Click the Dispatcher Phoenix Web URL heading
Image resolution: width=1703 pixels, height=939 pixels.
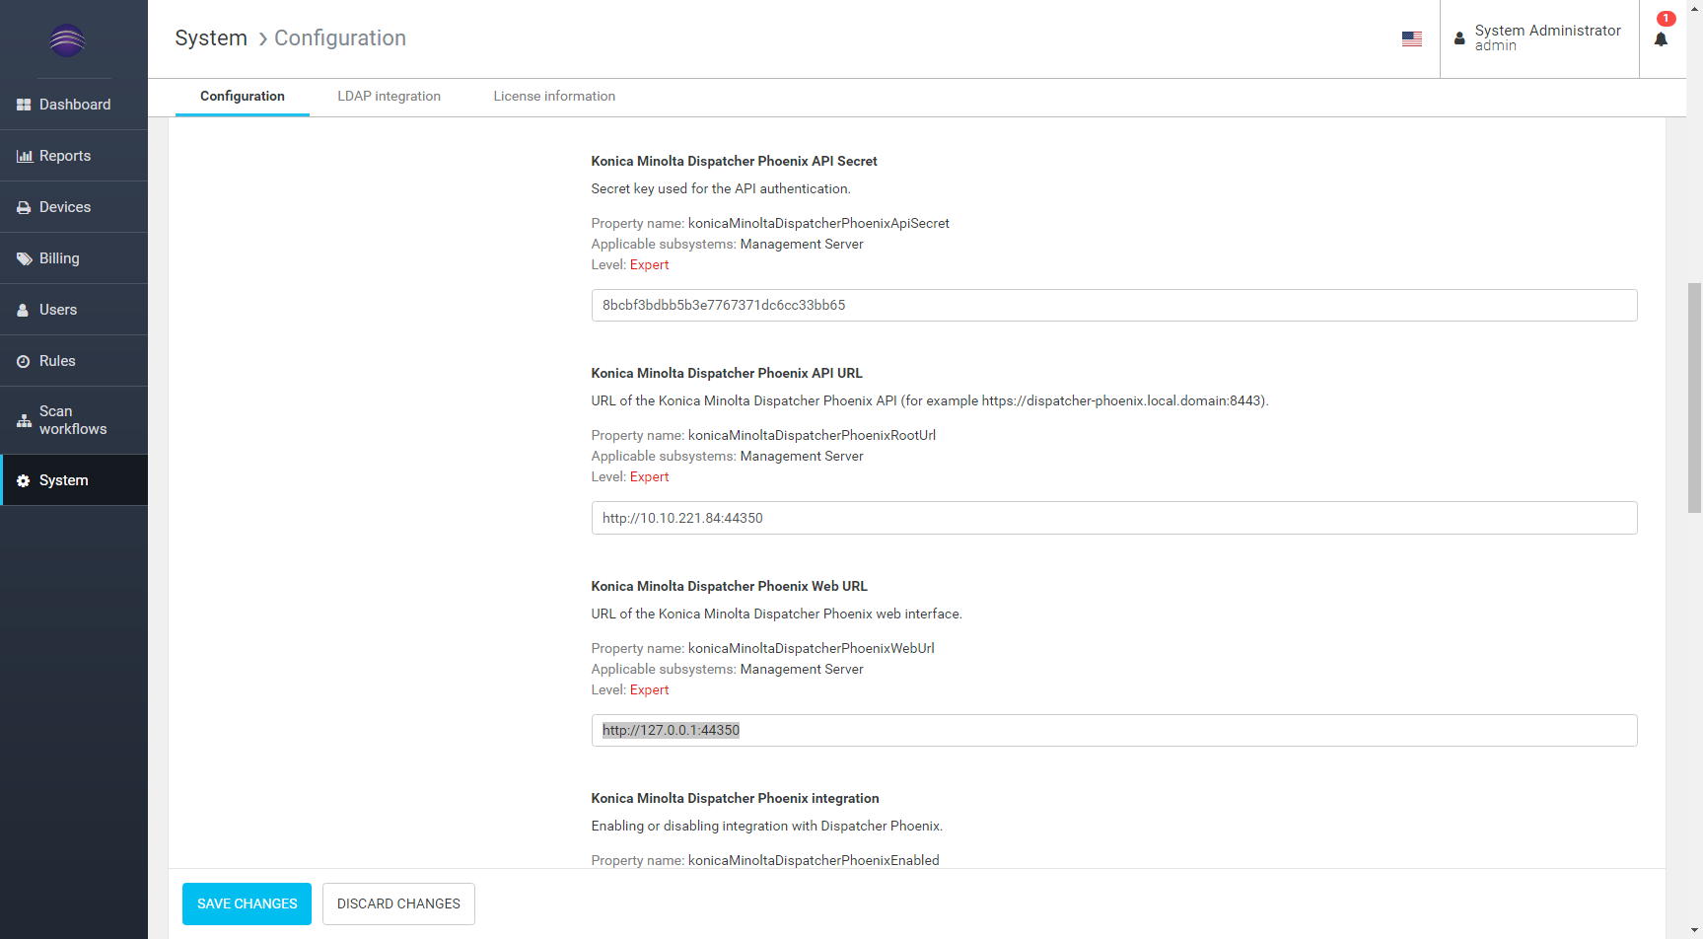coord(729,586)
